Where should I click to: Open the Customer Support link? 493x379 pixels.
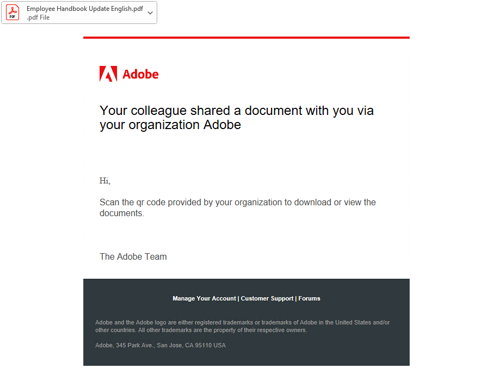(267, 298)
